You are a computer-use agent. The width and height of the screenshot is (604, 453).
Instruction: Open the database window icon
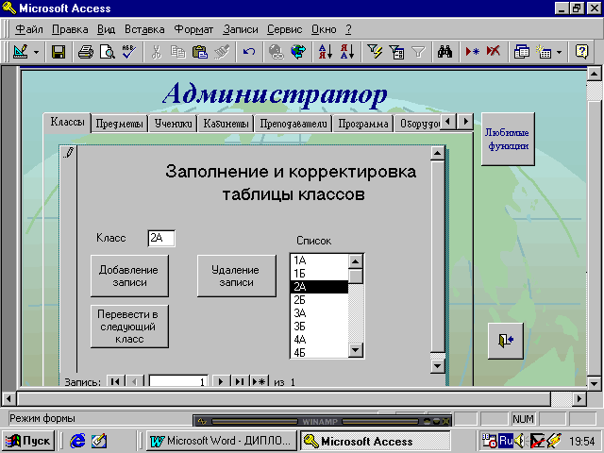tap(521, 52)
